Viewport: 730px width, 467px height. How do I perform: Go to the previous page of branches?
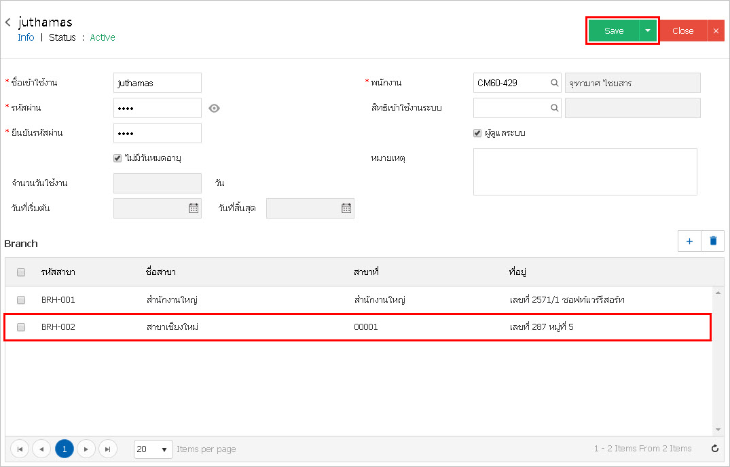[x=41, y=449]
